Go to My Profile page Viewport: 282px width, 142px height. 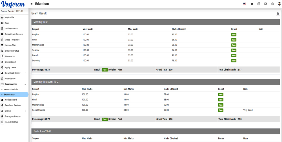click(x=9, y=18)
